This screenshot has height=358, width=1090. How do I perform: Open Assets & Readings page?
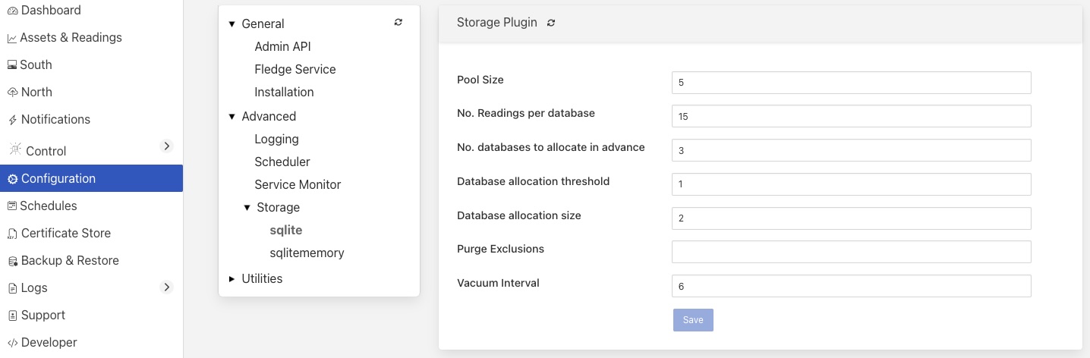[x=71, y=37]
